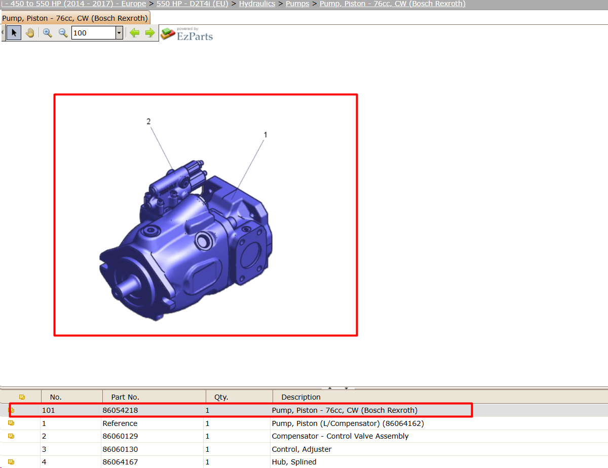Sort by the Description column header
Screen dimensions: 608x468
pyautogui.click(x=301, y=397)
